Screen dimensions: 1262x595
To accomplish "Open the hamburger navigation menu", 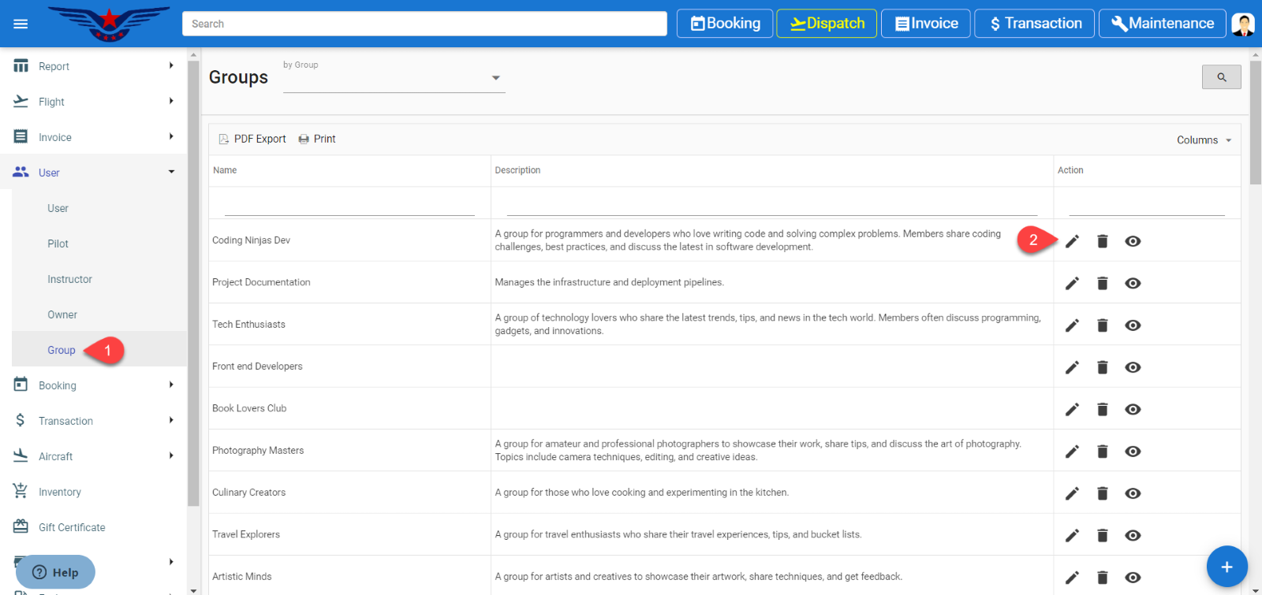I will tap(21, 24).
